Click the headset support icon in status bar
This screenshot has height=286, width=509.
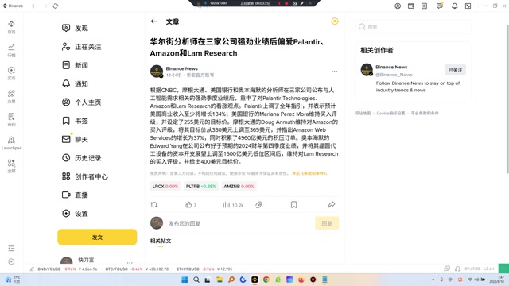tap(458, 269)
